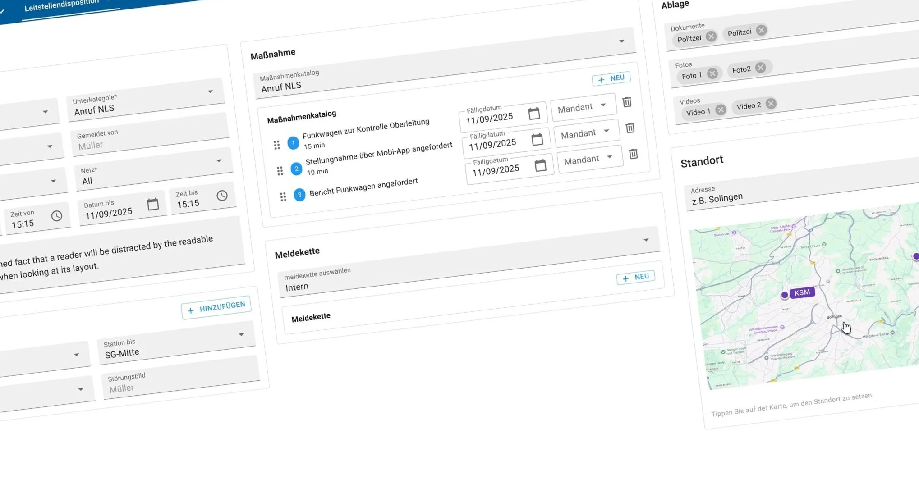Open clock picker for Zeit bis
This screenshot has height=479, width=919.
click(x=222, y=196)
